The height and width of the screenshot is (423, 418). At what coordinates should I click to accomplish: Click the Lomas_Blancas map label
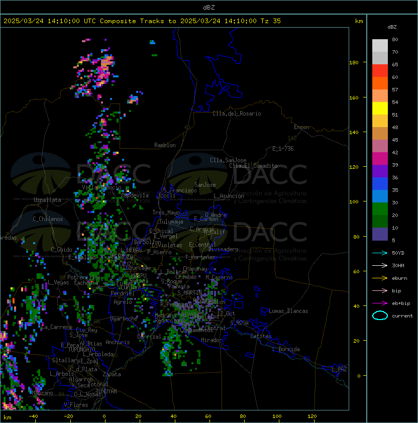288,311
